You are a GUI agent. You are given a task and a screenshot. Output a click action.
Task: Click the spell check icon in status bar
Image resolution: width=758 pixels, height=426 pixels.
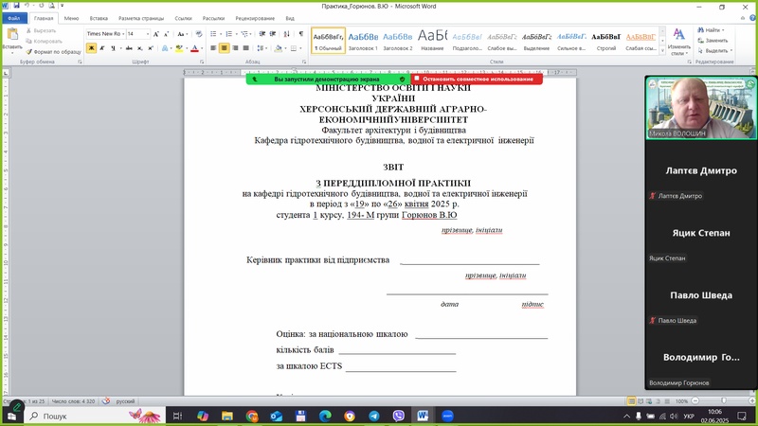[106, 400]
